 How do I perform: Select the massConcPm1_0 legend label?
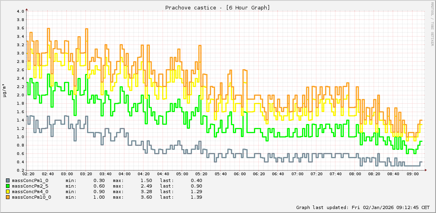tap(30, 180)
